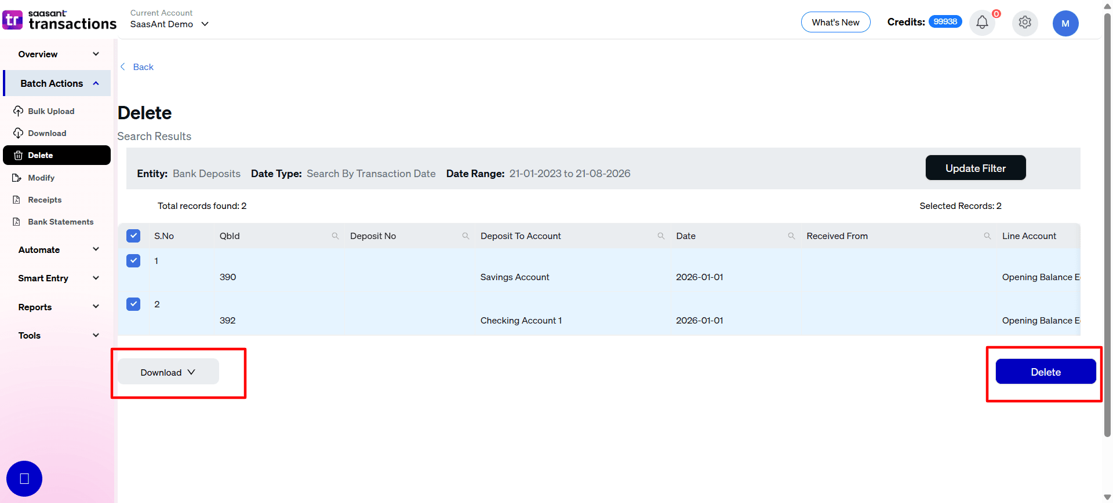This screenshot has height=503, width=1113.
Task: Click Opening Balance text in row 1
Action: click(1041, 277)
